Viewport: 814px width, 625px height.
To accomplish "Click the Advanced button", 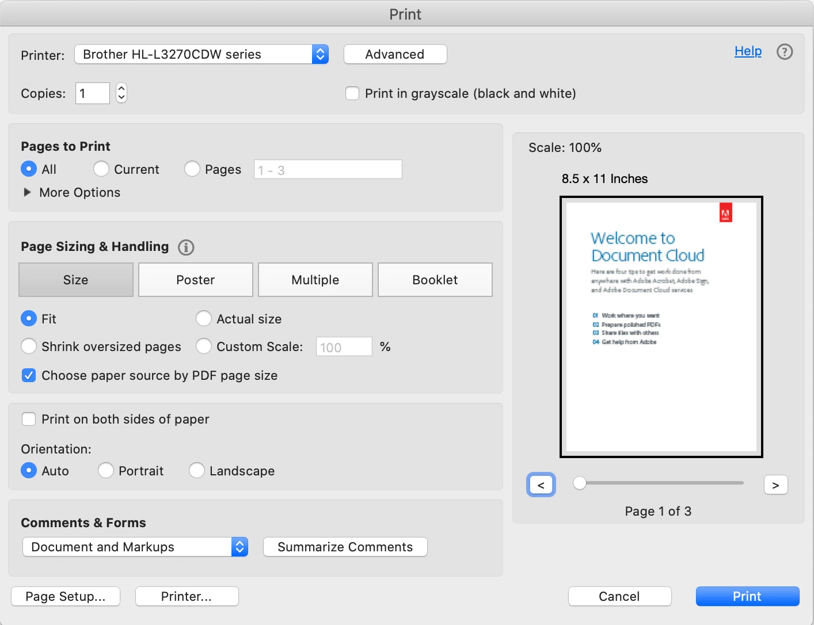I will pyautogui.click(x=395, y=54).
